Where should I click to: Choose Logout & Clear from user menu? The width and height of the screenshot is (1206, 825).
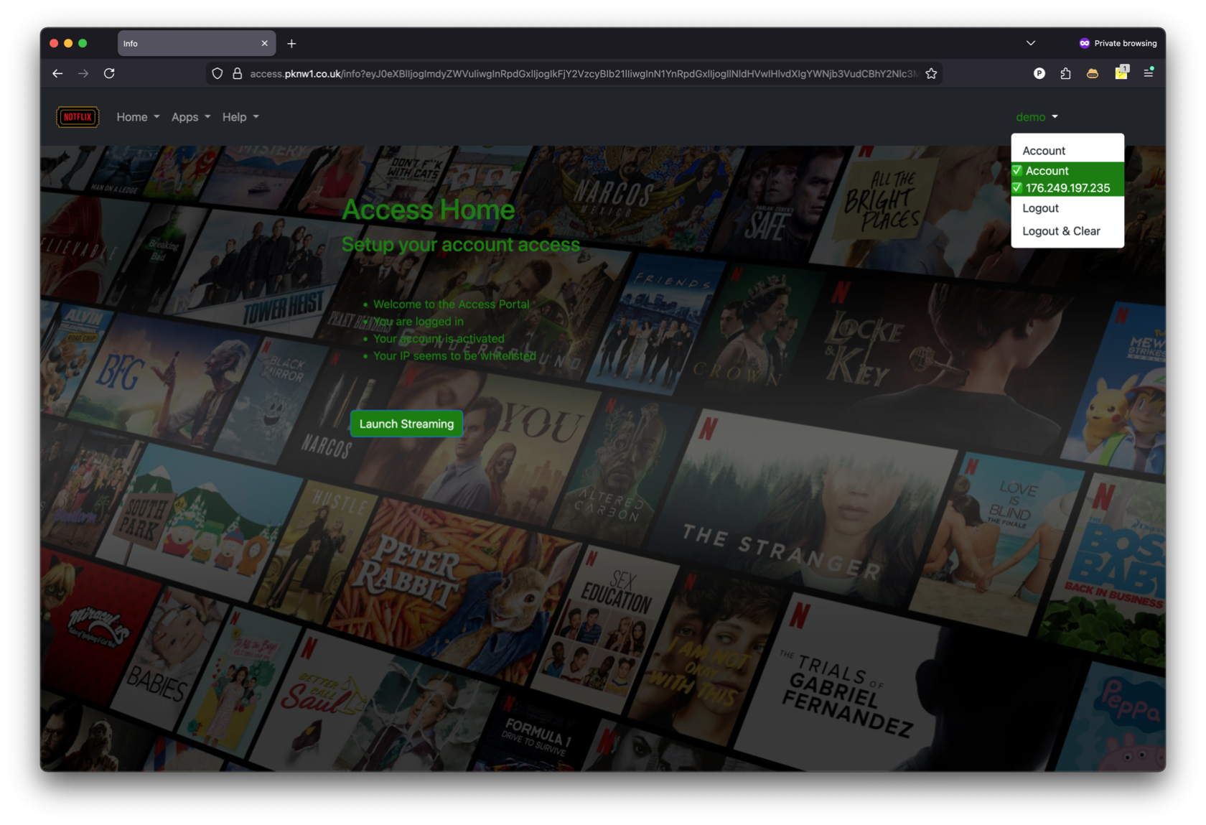[x=1067, y=231]
